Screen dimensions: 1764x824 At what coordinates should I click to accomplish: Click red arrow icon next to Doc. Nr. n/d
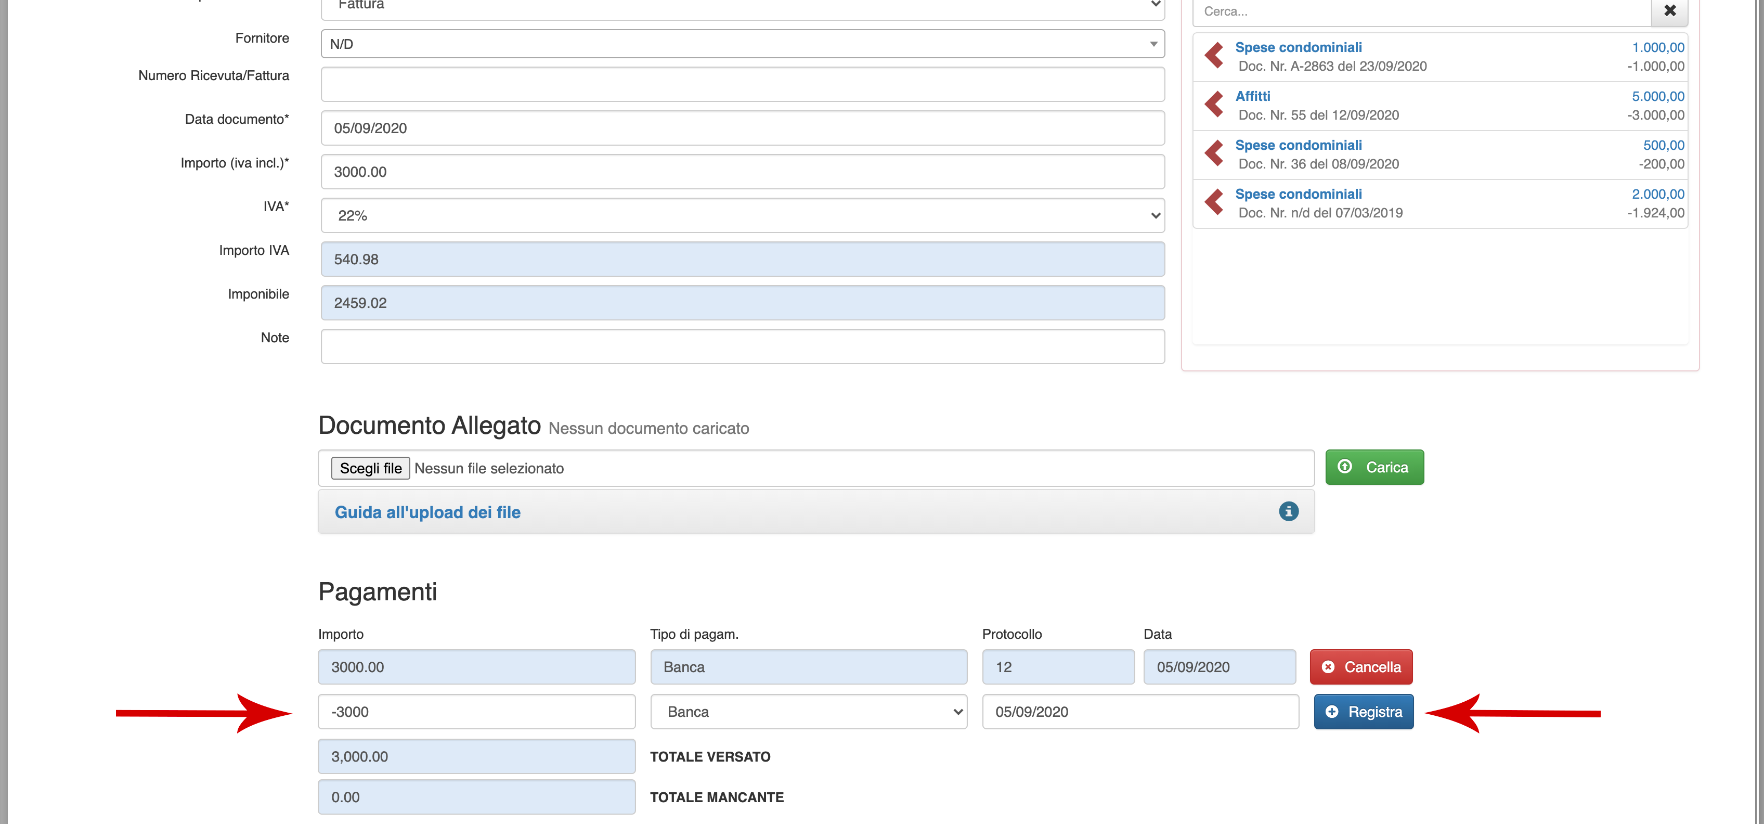pos(1214,202)
